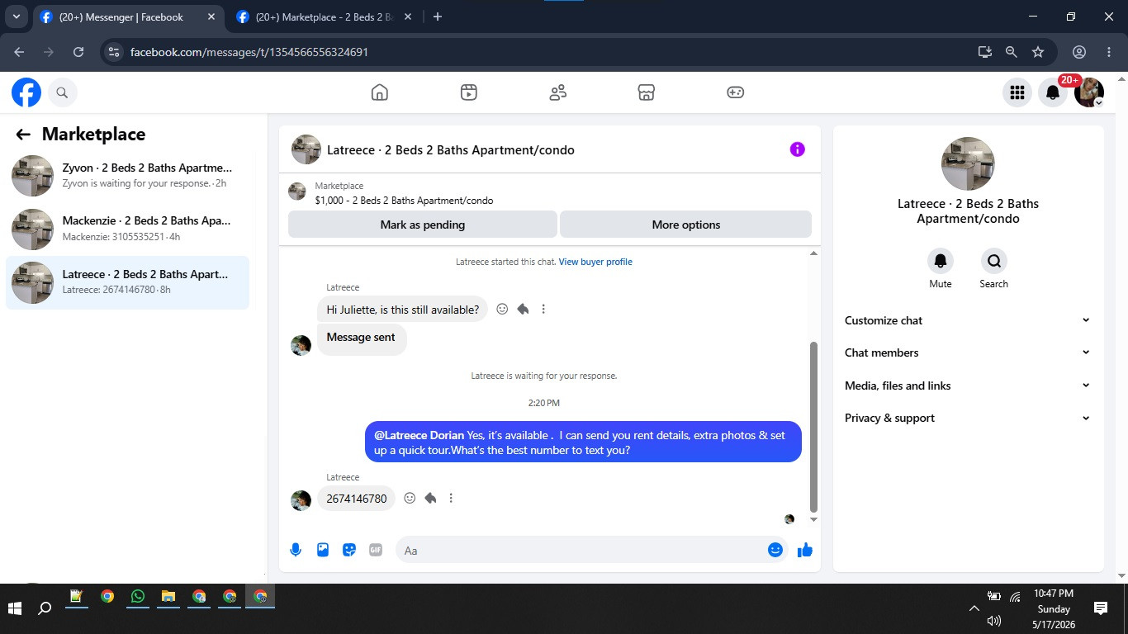Viewport: 1128px width, 634px height.
Task: Reply to the "Hi Juliette" message
Action: click(x=523, y=309)
